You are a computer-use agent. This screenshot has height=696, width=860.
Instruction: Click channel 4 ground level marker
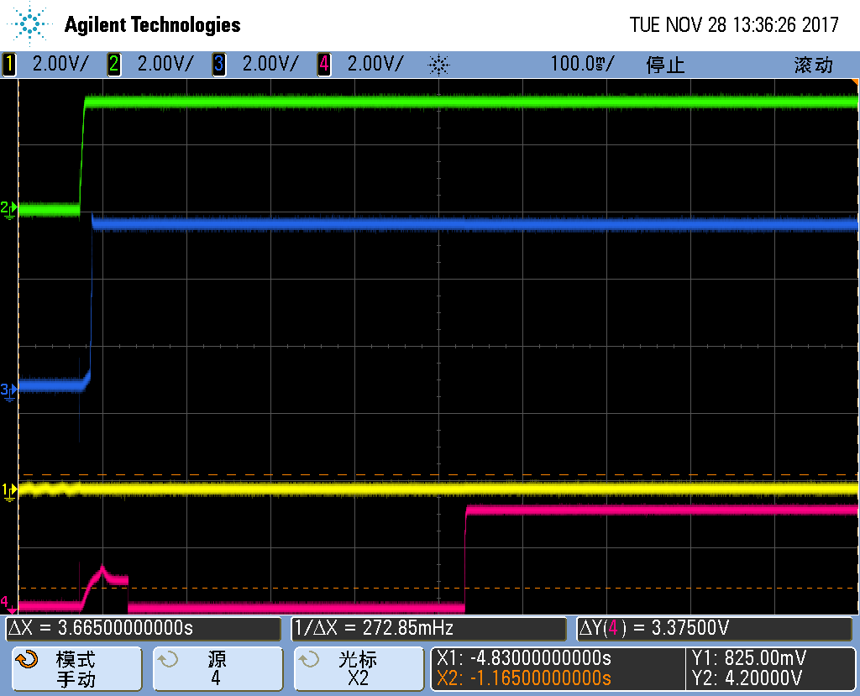pos(8,604)
